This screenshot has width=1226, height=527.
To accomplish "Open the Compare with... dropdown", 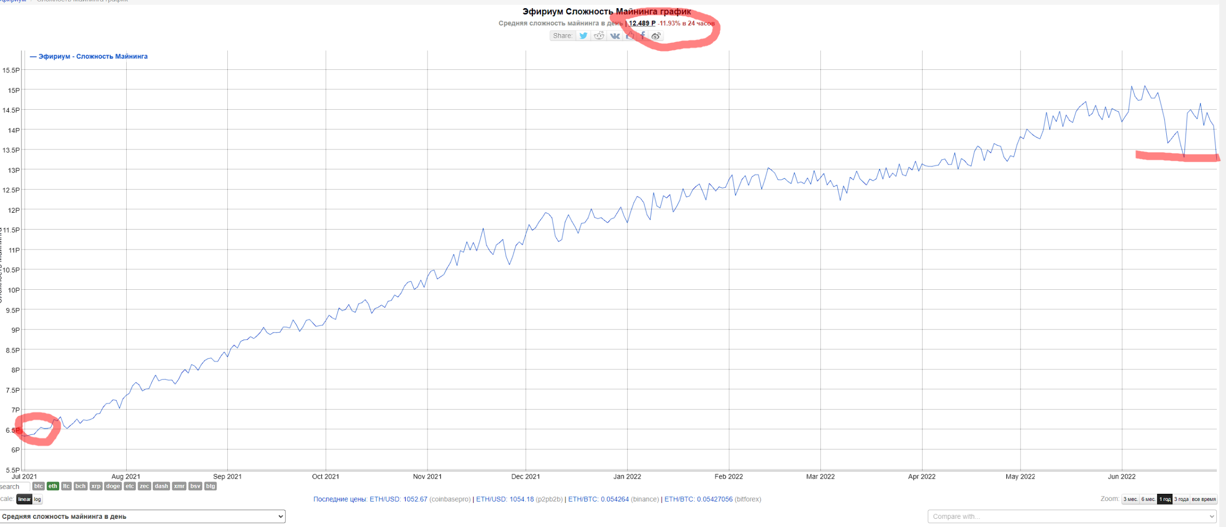I will point(1072,516).
